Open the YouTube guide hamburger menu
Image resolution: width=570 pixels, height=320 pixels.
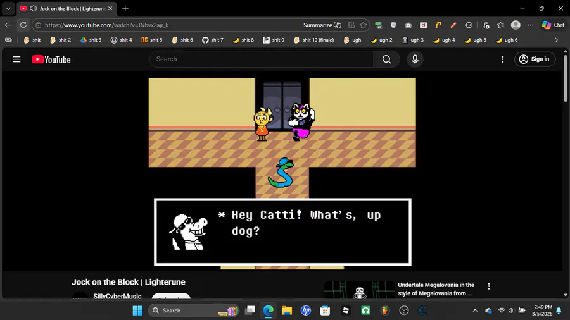[x=16, y=59]
